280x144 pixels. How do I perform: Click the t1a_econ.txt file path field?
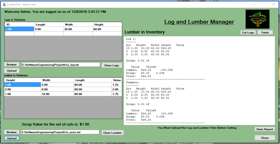tap(60, 132)
